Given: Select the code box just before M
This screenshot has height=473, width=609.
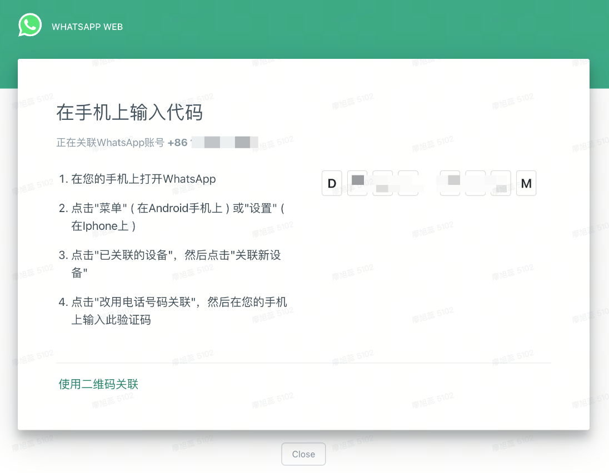Looking at the screenshot, I should point(501,183).
